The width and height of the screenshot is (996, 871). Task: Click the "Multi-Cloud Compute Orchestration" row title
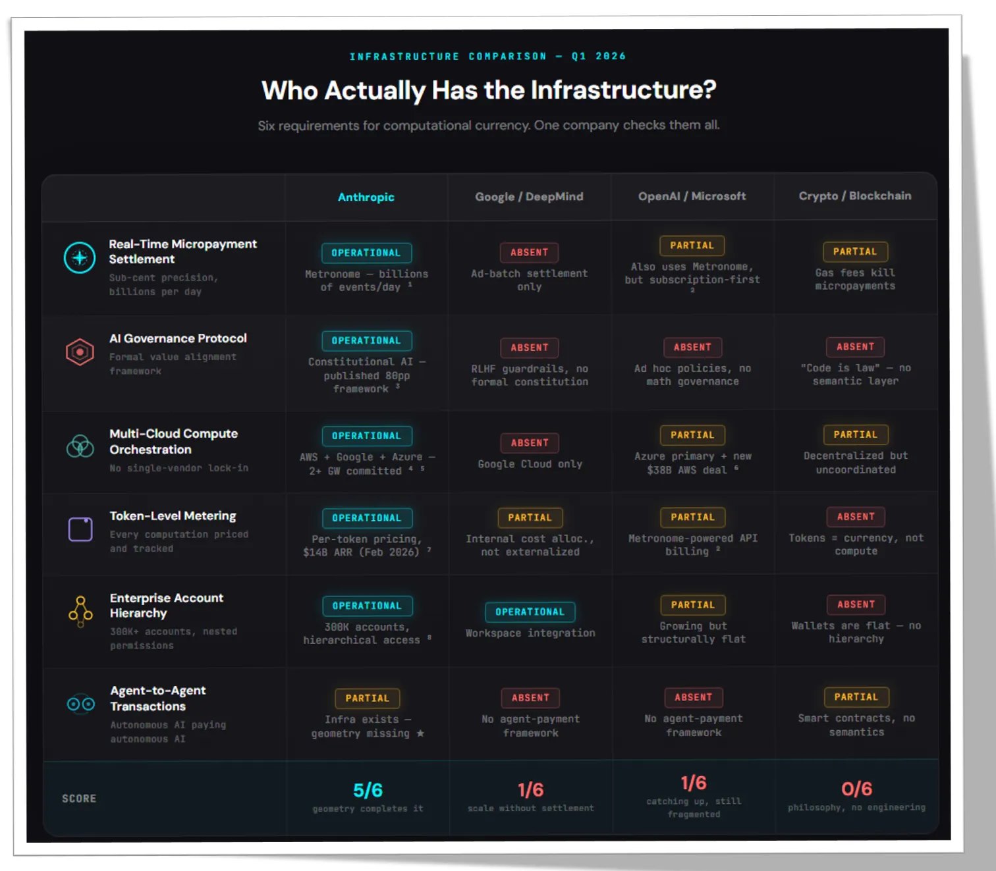tap(174, 442)
